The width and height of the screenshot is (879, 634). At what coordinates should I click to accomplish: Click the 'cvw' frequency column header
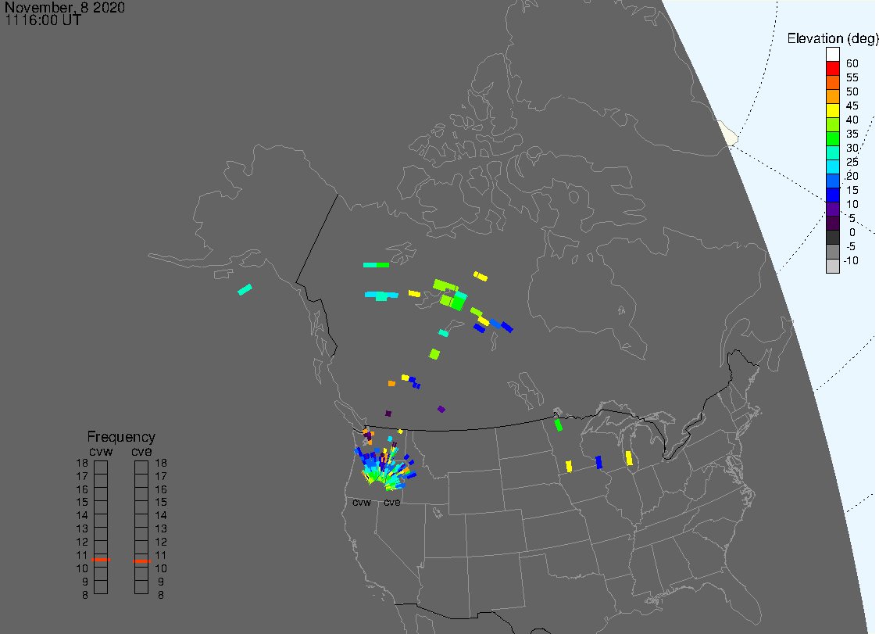pos(101,452)
